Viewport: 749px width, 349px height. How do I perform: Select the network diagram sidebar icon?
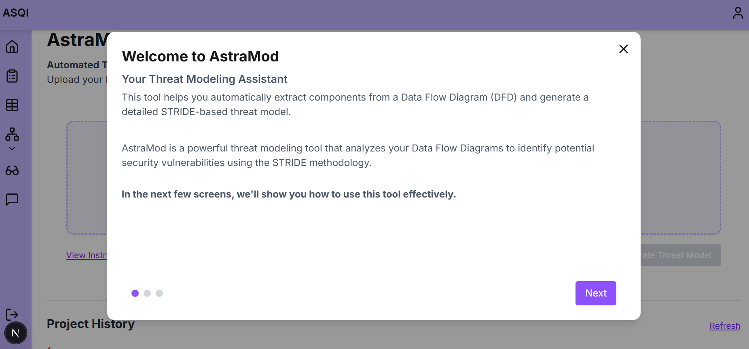12,134
